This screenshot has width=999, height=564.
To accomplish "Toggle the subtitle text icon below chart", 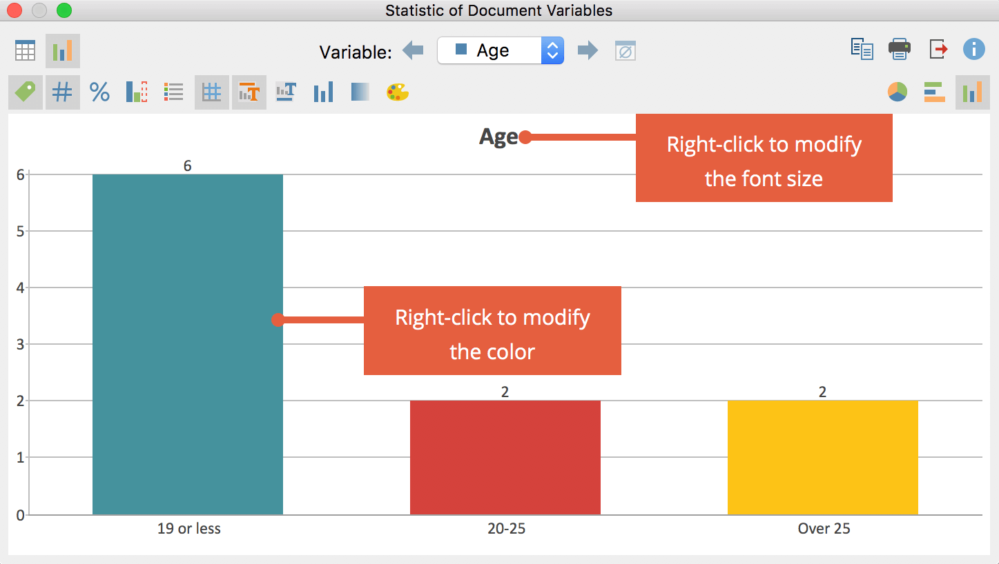I will point(286,92).
